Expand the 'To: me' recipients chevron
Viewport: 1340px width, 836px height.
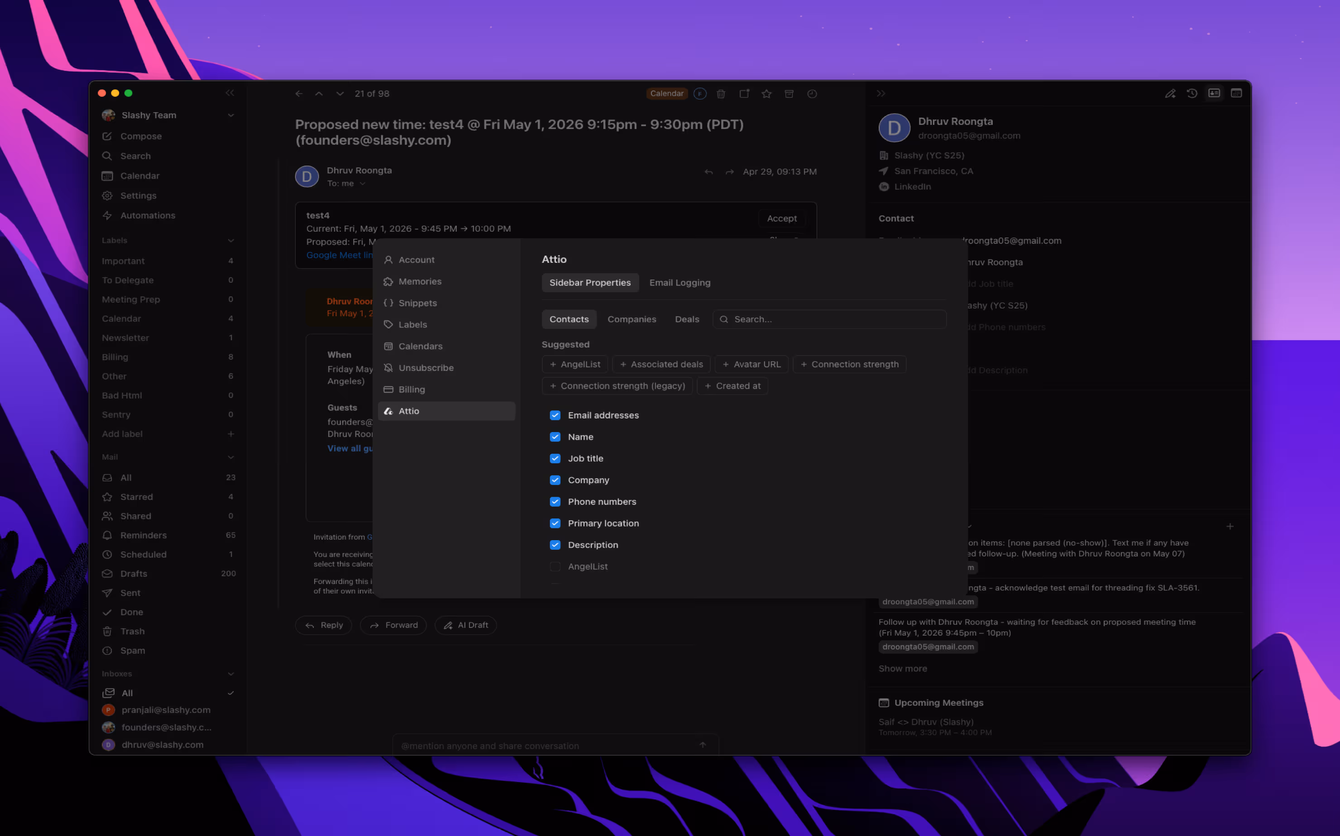pos(362,184)
